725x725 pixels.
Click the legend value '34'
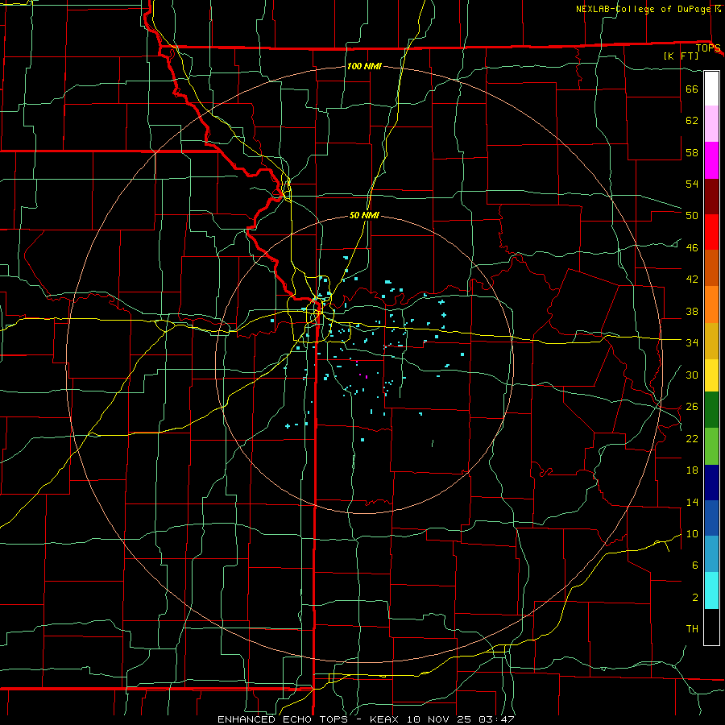tap(692, 343)
